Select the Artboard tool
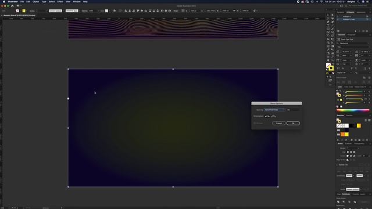 (x=328, y=57)
